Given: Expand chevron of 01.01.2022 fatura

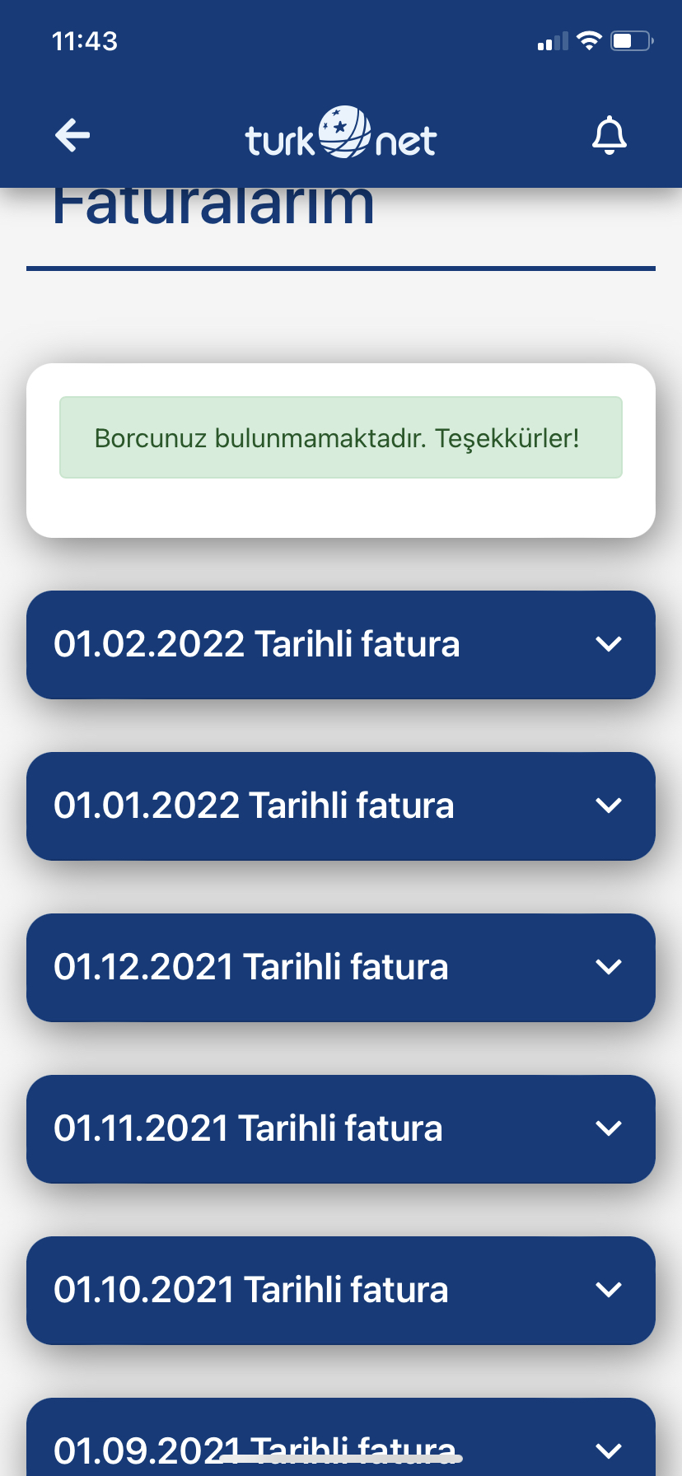Looking at the screenshot, I should (609, 806).
